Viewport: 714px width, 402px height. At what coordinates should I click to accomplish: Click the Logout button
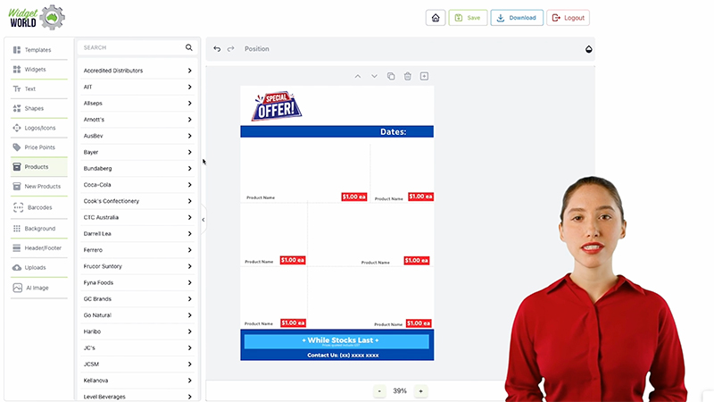click(569, 18)
